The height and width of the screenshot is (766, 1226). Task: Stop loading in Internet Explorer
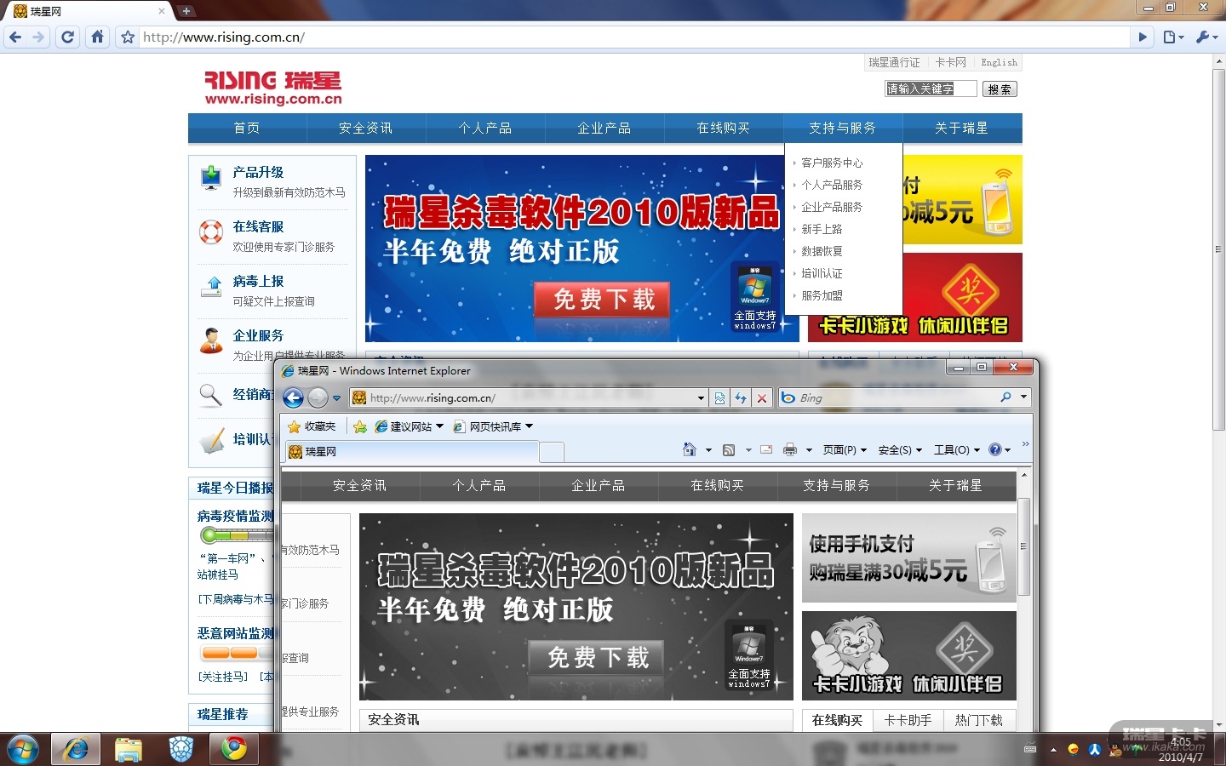point(762,397)
